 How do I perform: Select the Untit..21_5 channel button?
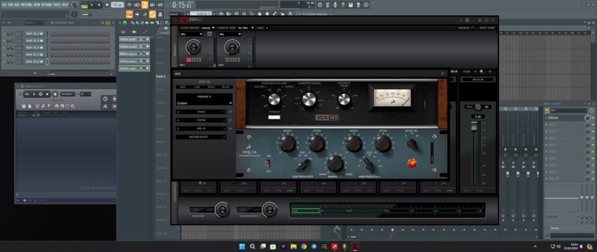coord(35,55)
